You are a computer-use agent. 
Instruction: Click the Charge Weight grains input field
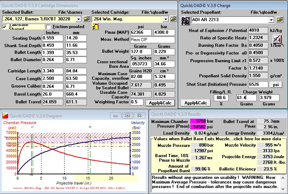click(246, 98)
